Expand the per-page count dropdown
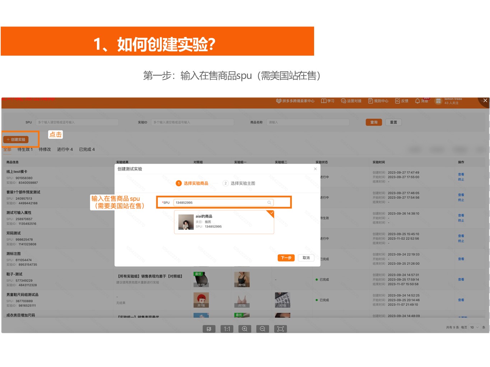The width and height of the screenshot is (490, 367). (474, 327)
